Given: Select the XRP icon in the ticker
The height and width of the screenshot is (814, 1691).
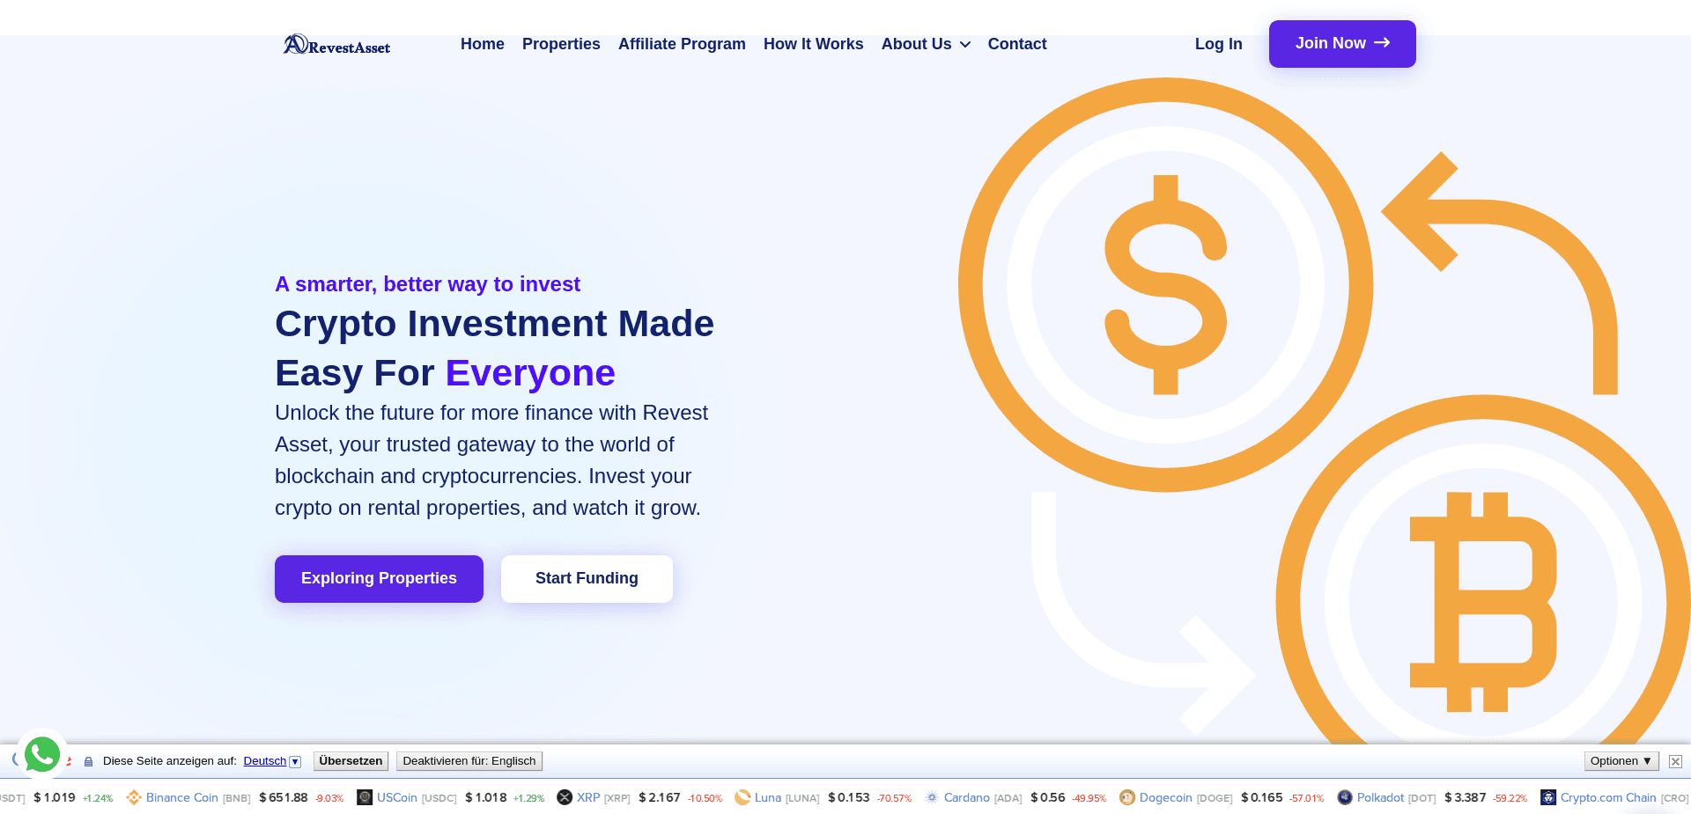Looking at the screenshot, I should point(564,797).
